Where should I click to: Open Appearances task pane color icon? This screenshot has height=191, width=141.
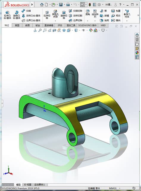coord(137,53)
